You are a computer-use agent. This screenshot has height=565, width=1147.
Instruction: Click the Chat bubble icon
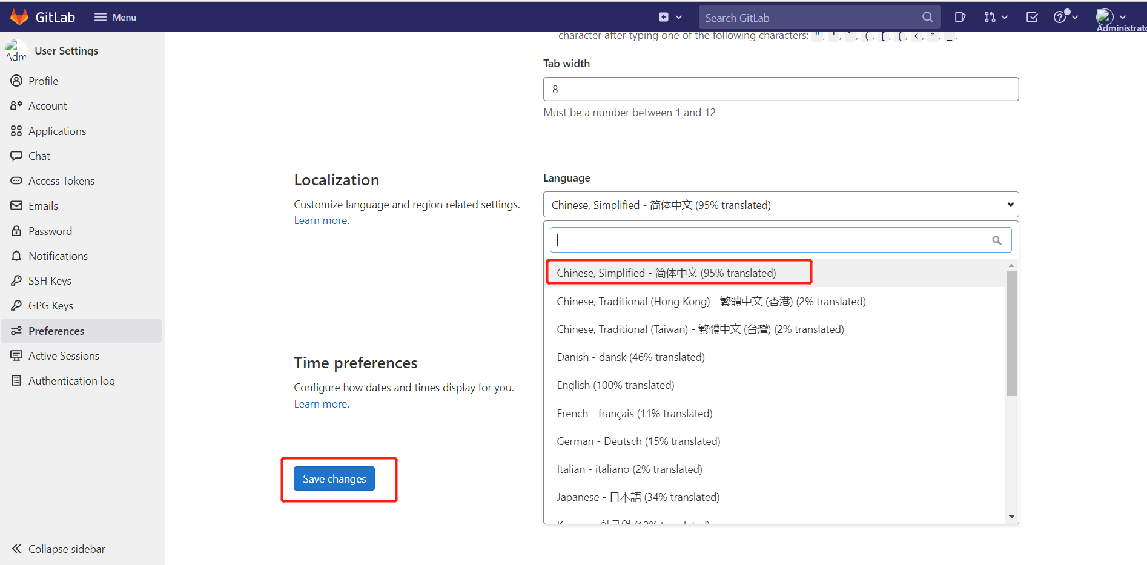pos(16,156)
